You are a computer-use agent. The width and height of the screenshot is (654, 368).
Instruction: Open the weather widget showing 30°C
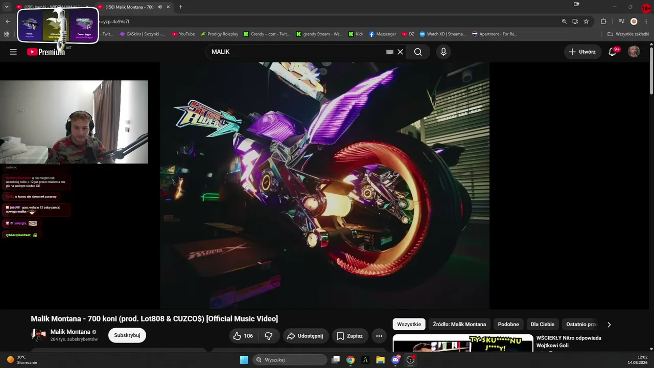click(x=21, y=360)
